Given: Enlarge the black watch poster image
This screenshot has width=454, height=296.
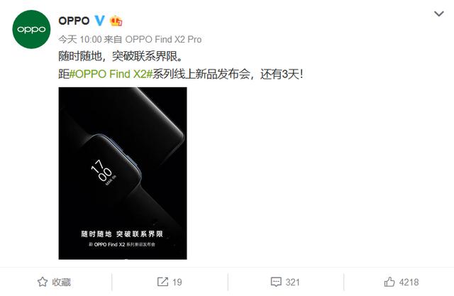Looking at the screenshot, I should click(x=123, y=173).
